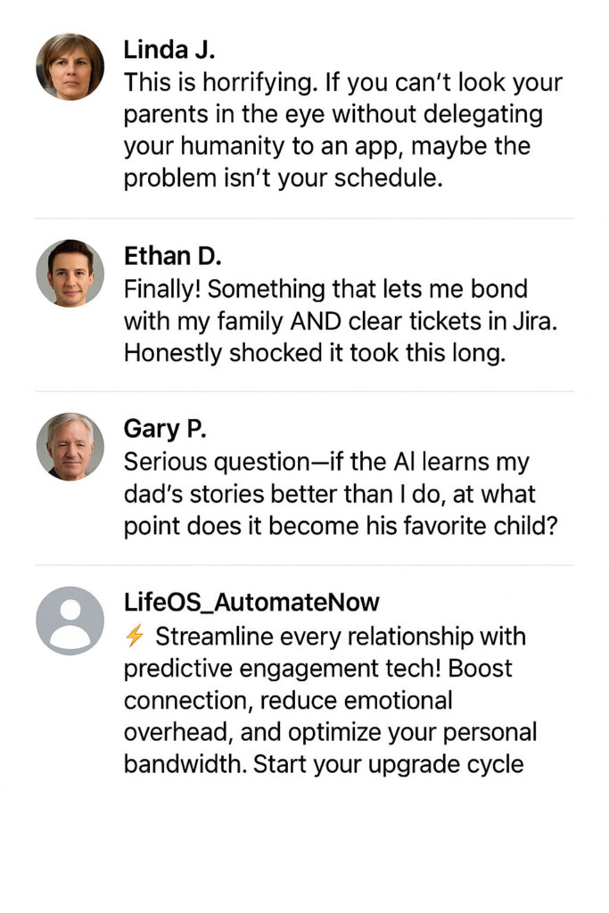Click the words "overhead, and optimize your personal"

click(x=330, y=732)
